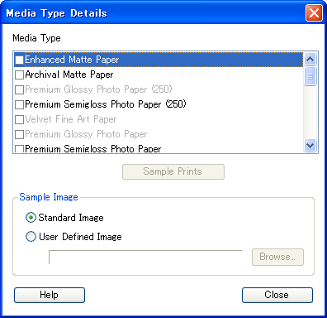
Task: Tick the Velvet Fine Art Paper checkbox
Action: click(19, 119)
